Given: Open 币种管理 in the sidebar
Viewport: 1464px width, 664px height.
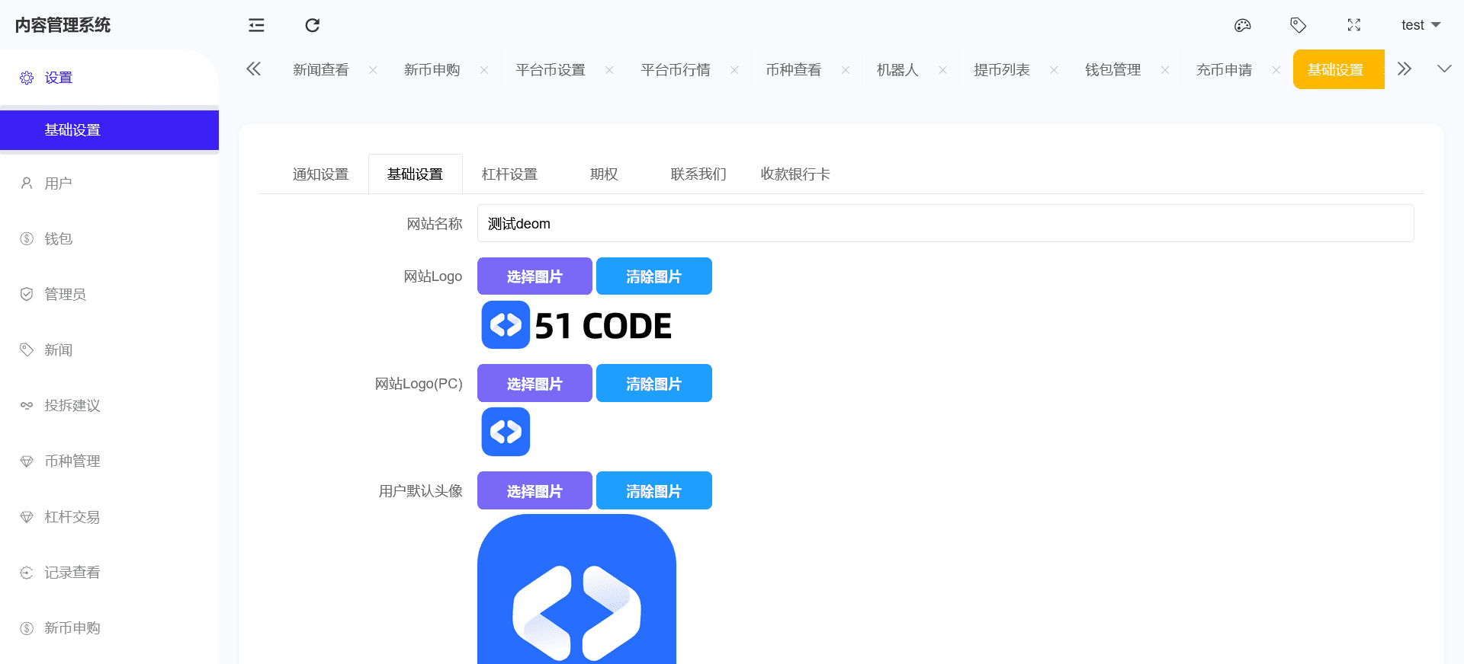Looking at the screenshot, I should [72, 461].
